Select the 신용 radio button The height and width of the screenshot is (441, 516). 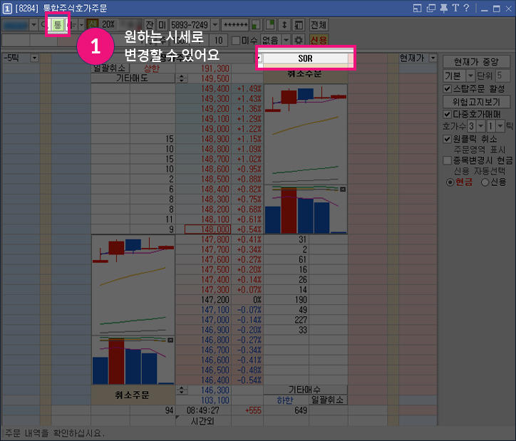click(485, 182)
